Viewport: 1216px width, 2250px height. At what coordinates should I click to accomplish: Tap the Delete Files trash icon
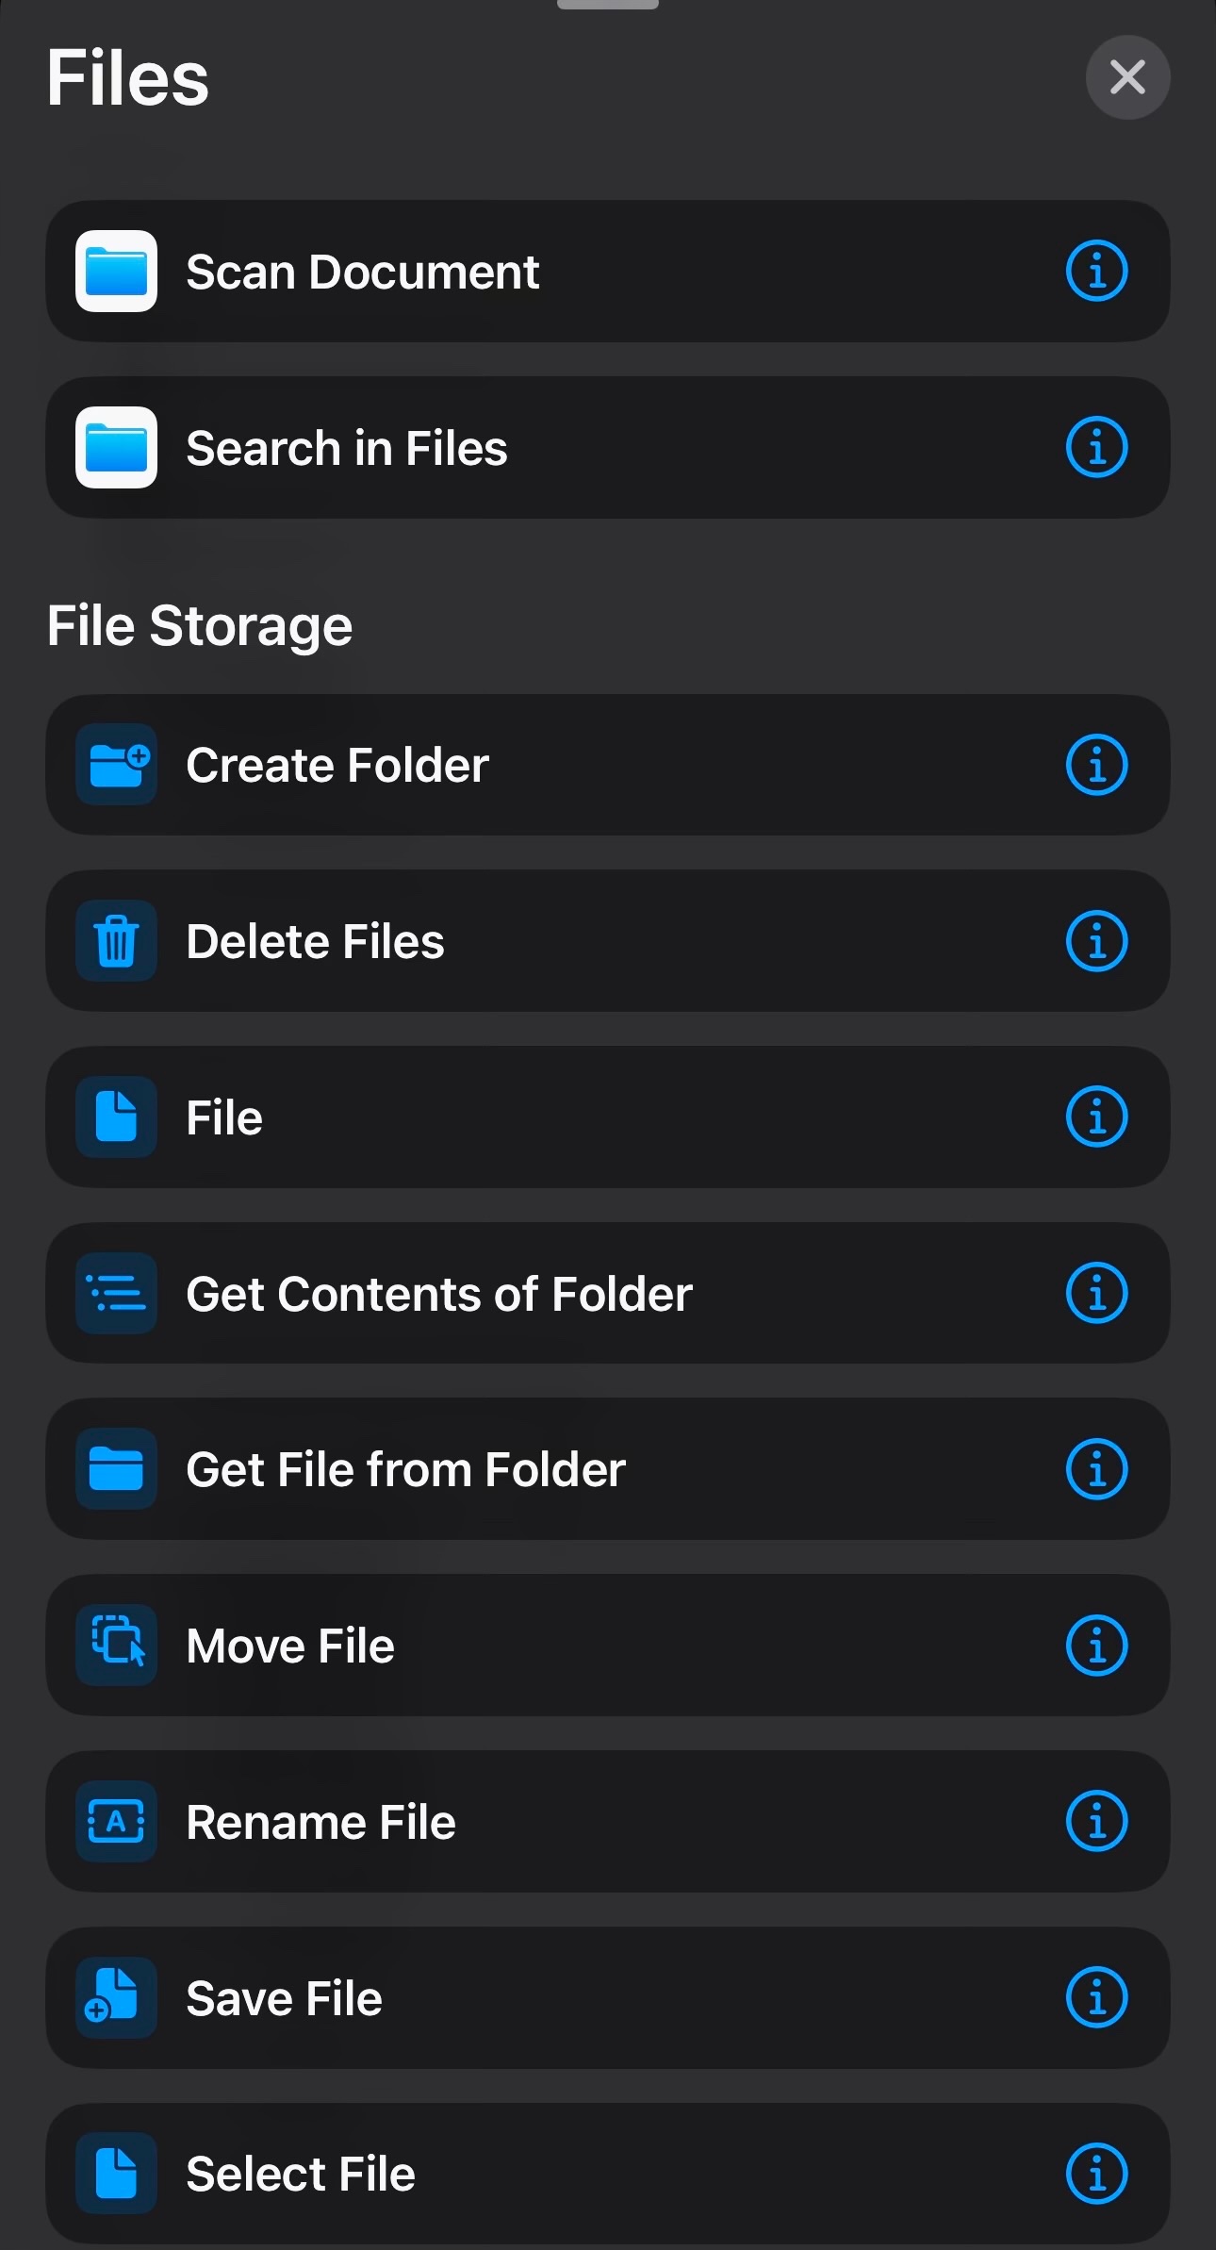pos(116,941)
